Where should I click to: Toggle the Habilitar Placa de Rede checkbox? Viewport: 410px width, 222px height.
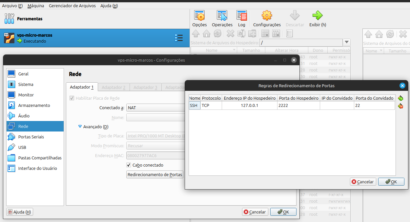[72, 98]
